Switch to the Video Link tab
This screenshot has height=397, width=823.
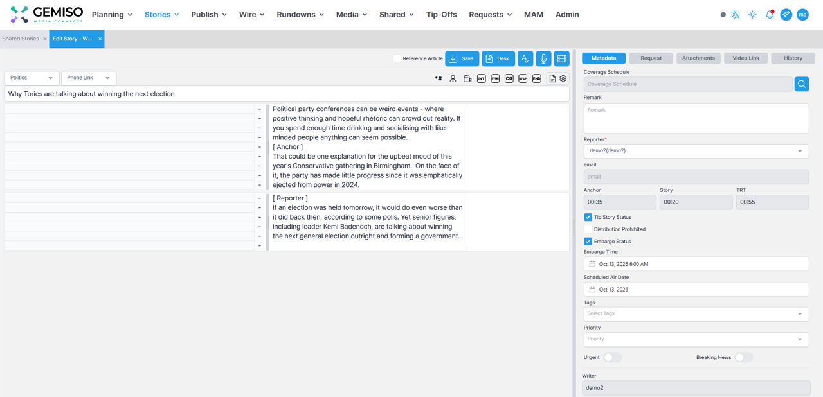pos(746,58)
